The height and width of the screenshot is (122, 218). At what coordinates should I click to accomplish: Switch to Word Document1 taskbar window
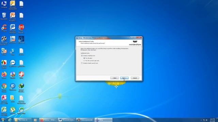click(x=67, y=120)
